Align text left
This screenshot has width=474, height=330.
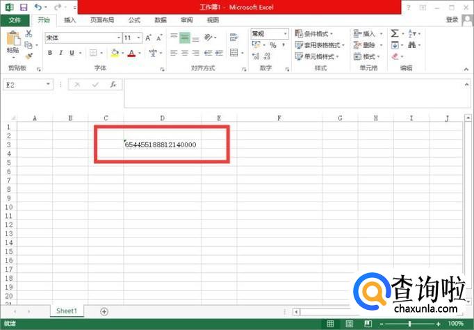[x=174, y=53]
